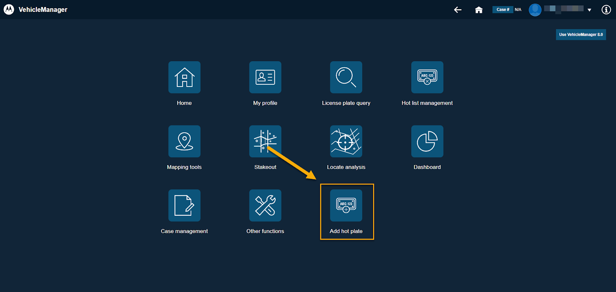
Task: Click the home icon in top bar
Action: point(479,10)
